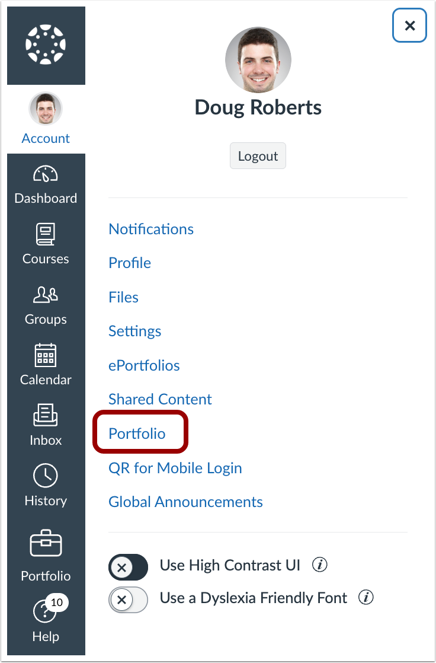Open QR for Mobile Login
This screenshot has height=663, width=436.
pos(175,468)
